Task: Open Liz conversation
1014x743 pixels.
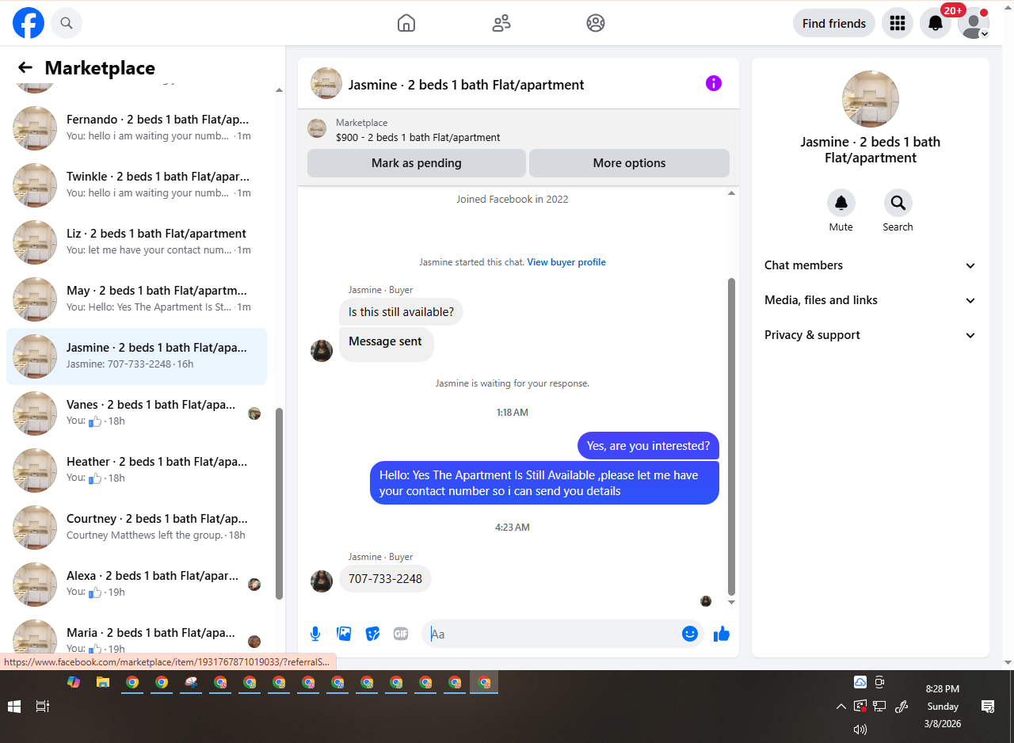Action: 136,242
